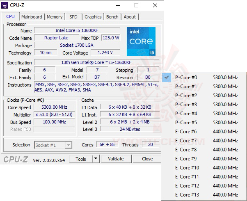Open the Socket #1 selection dropdown

coord(53,145)
